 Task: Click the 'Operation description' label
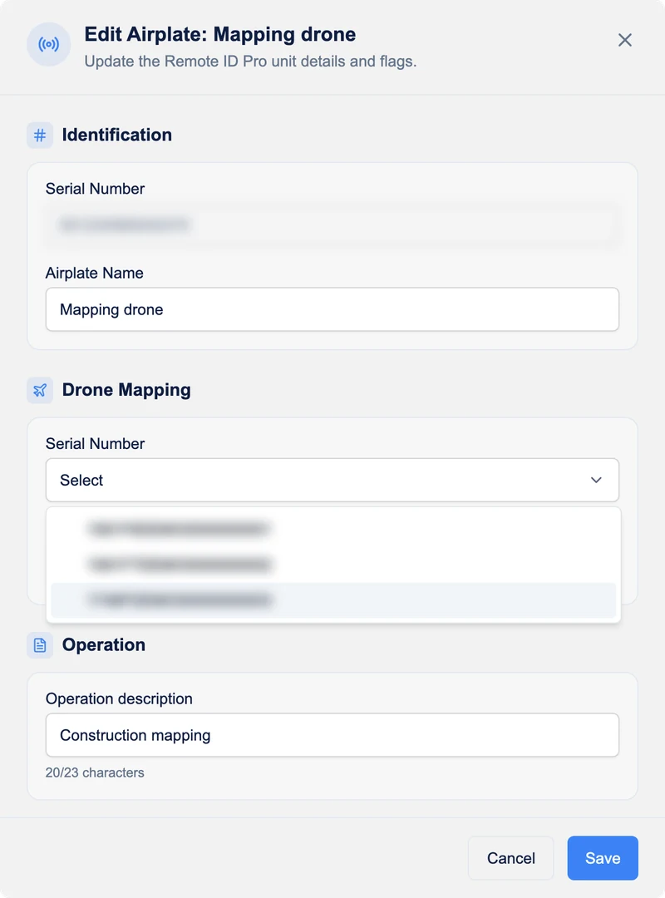coord(119,698)
